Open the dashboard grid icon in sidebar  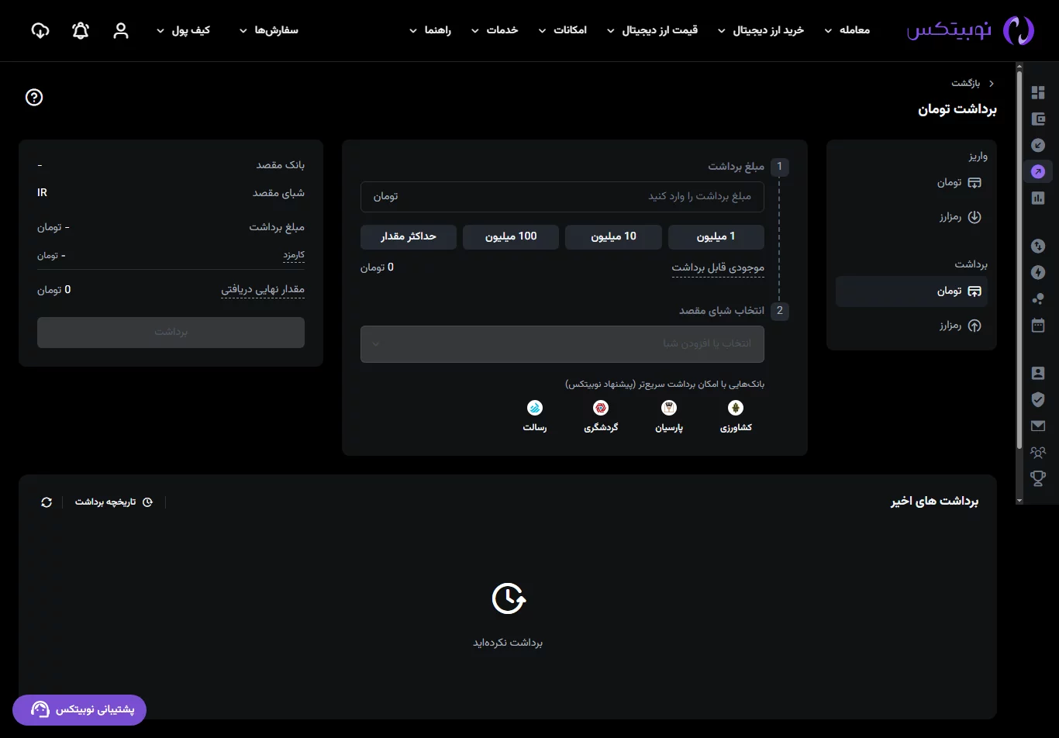coord(1038,93)
